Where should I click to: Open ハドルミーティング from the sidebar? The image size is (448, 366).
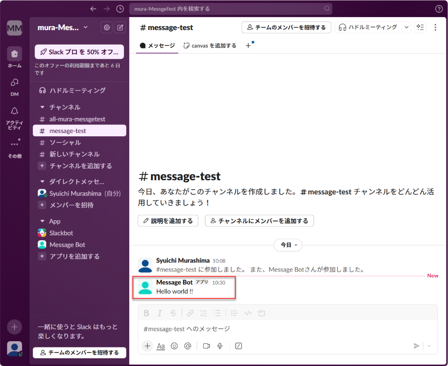pos(80,91)
